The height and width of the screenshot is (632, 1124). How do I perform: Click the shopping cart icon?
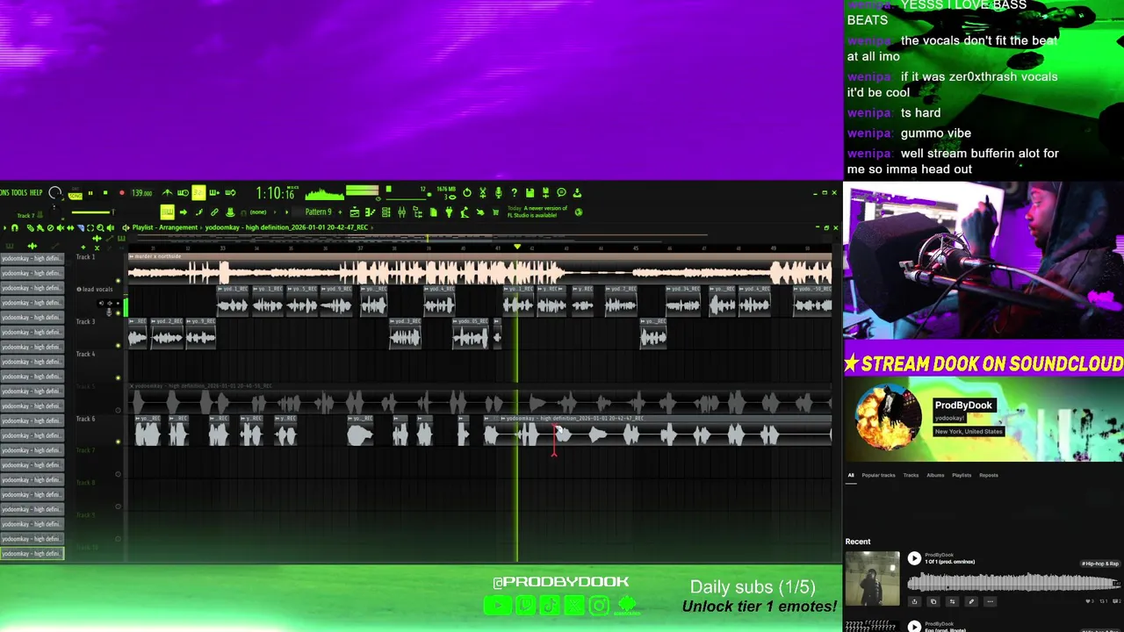pos(496,212)
